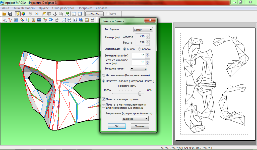
Task: Open the Настройка menu
Action: (85, 8)
